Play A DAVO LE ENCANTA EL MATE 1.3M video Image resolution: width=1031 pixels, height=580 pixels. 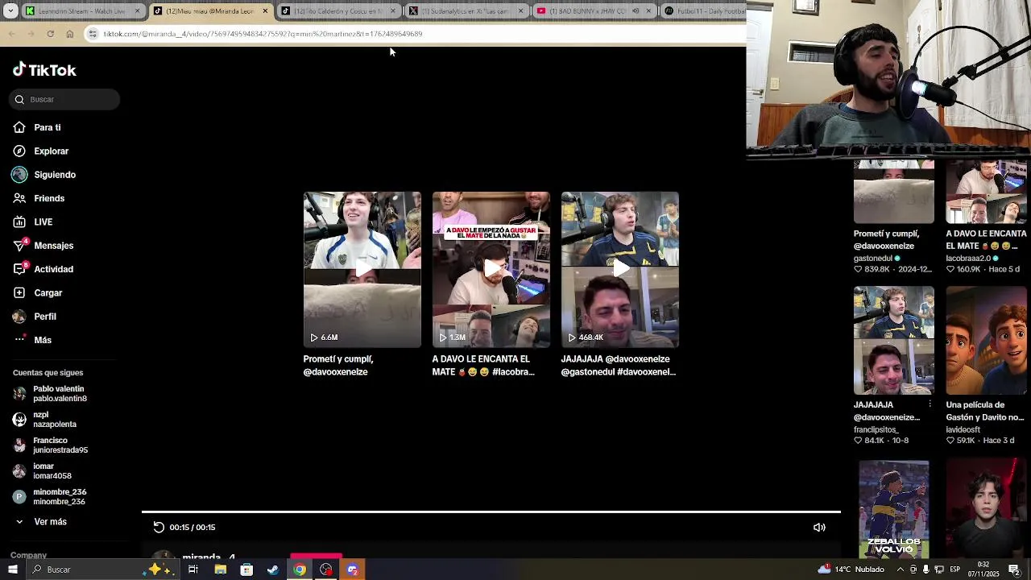(x=491, y=269)
